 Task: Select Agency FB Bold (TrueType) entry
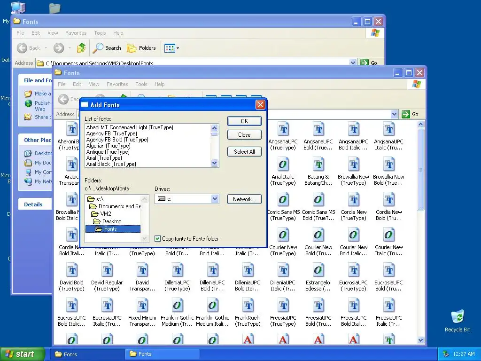tap(117, 139)
